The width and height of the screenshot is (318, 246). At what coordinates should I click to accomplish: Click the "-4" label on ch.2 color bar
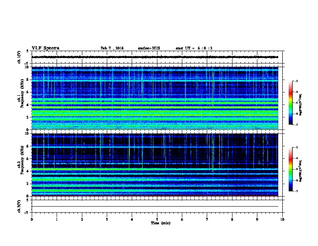tap(296, 158)
